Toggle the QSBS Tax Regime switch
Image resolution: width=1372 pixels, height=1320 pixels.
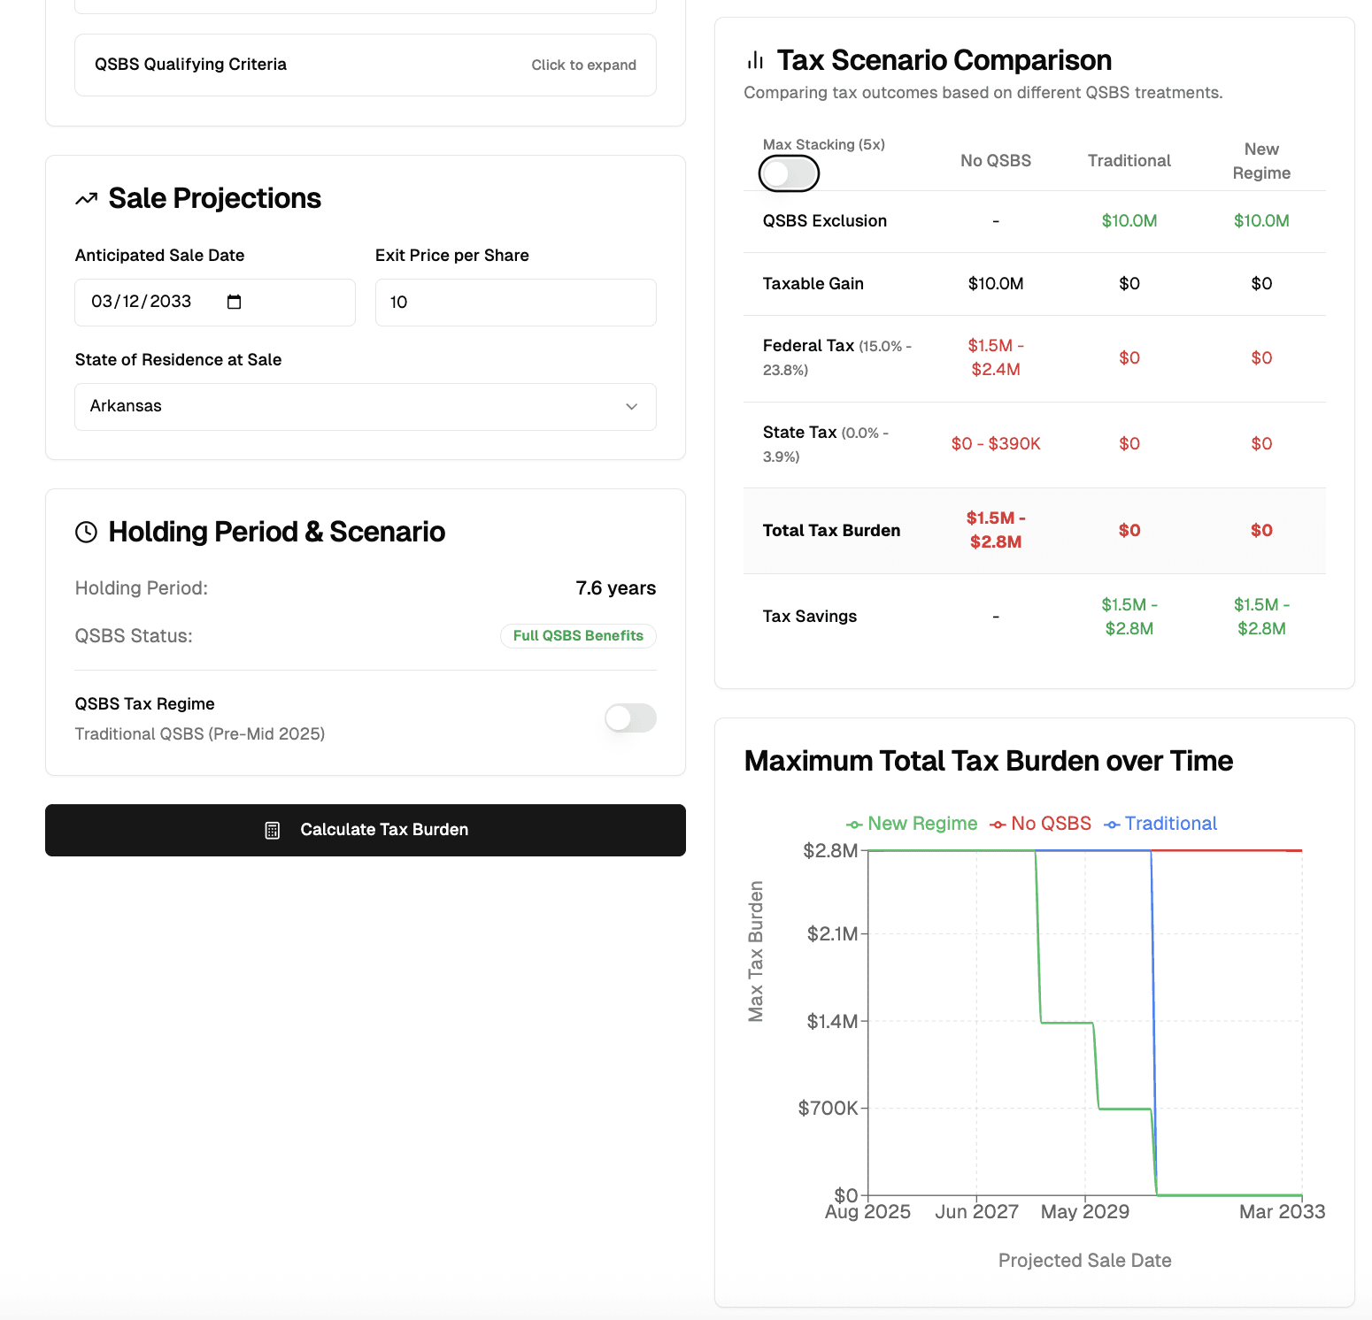point(630,718)
